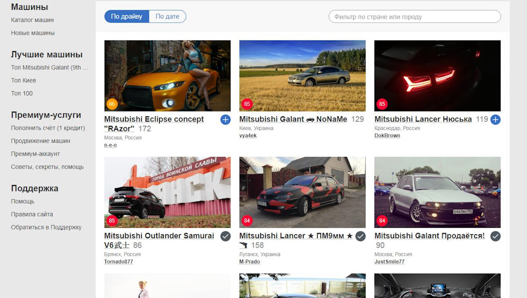Toggle subscribed checkmark for Lancer ПМ9мм

tap(361, 236)
